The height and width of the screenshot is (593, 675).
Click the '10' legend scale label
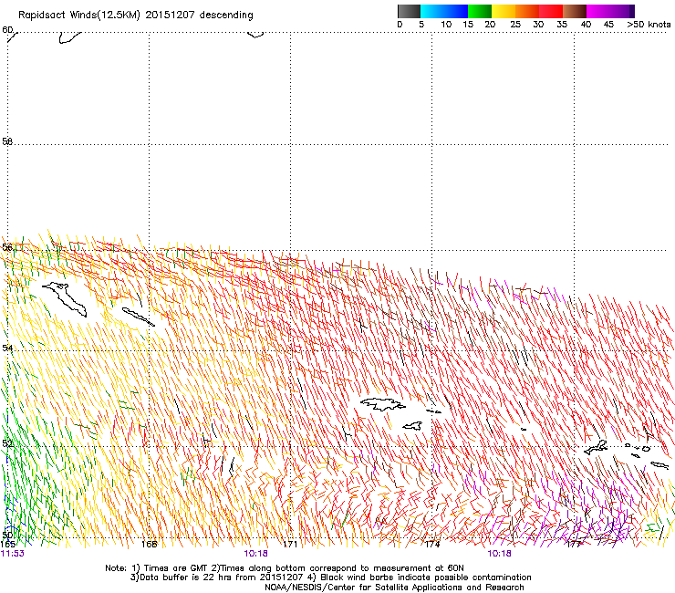coord(446,25)
